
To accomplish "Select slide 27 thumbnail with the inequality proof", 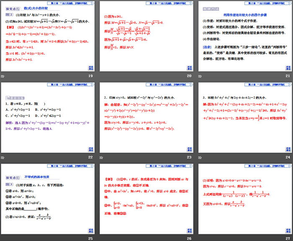I will 244,199.
